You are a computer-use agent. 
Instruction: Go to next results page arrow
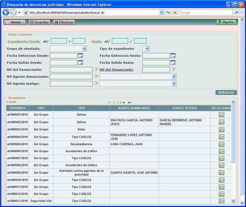point(124,102)
